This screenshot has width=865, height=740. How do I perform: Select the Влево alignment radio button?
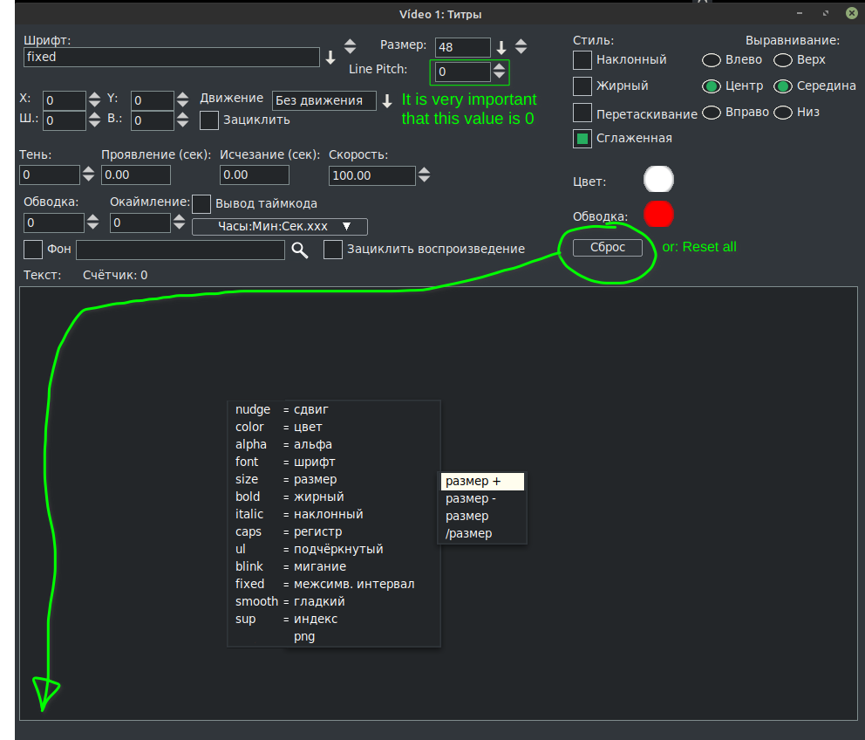(712, 60)
